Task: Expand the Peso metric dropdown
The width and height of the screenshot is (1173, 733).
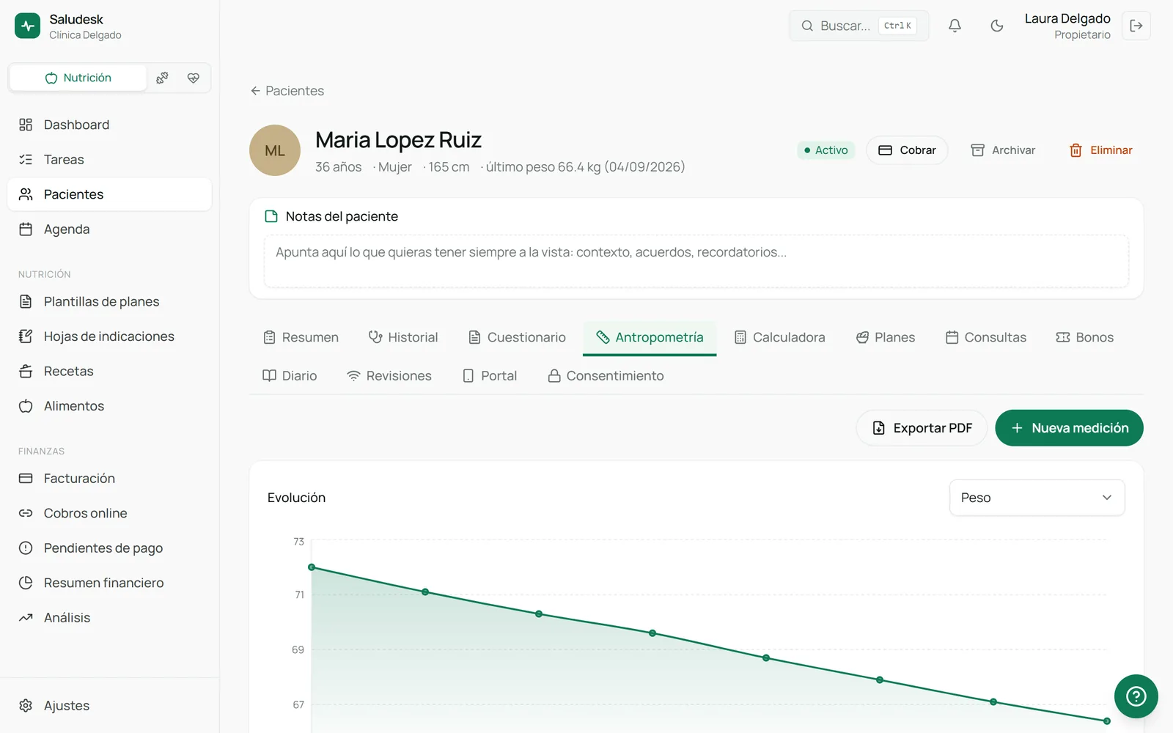Action: (1037, 498)
